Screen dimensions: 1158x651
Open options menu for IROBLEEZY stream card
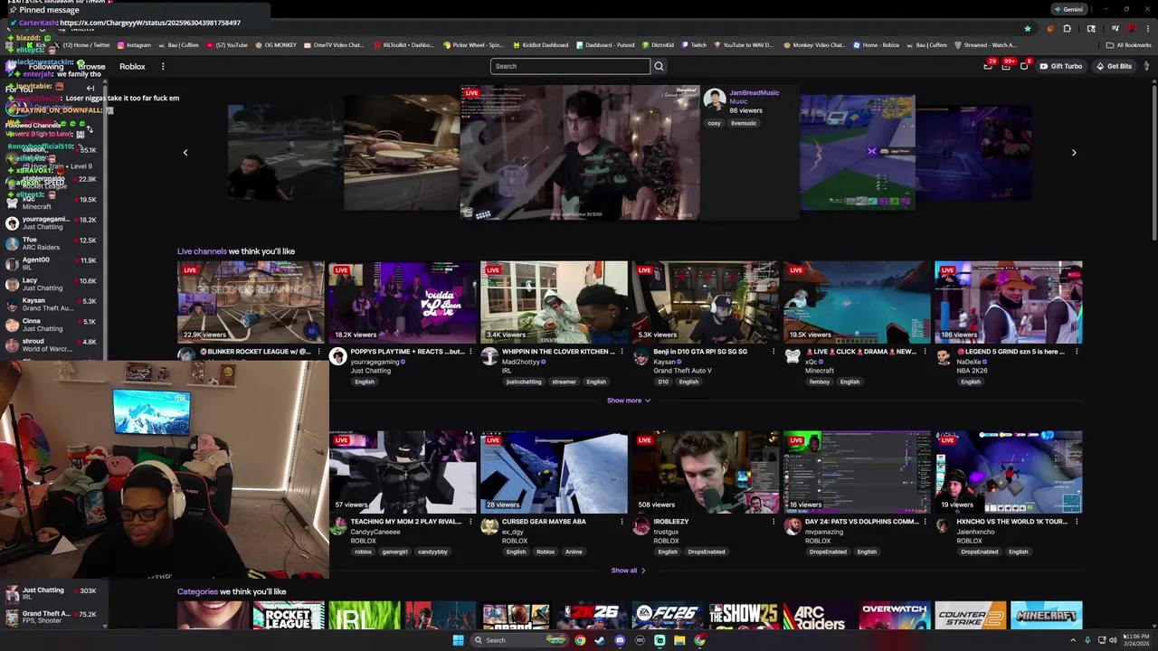click(x=774, y=522)
